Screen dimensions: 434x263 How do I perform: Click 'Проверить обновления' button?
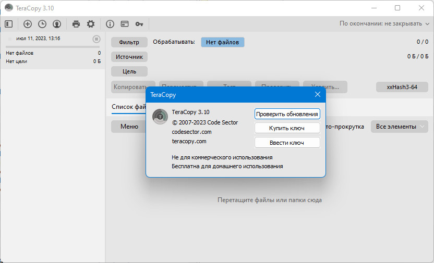tap(287, 114)
